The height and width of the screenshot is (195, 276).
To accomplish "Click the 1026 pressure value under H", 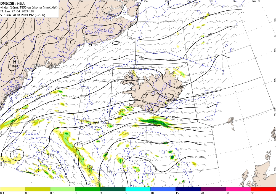I will tap(15, 66).
